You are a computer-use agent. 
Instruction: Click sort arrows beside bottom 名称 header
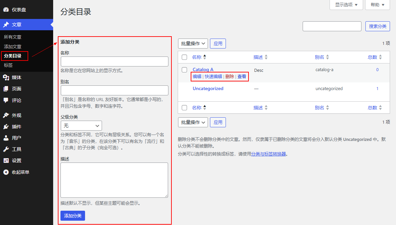click(x=205, y=108)
